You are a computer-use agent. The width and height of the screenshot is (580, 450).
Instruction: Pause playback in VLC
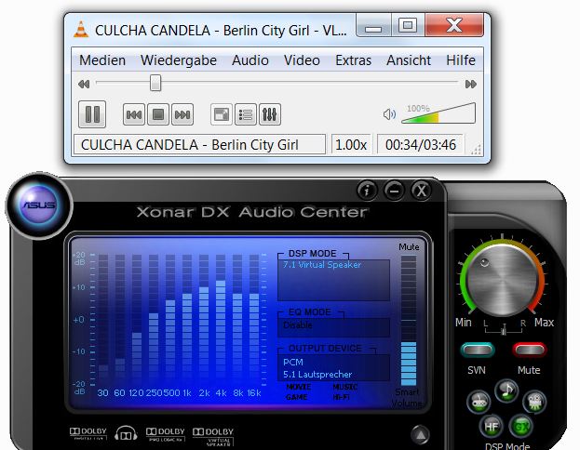[x=92, y=114]
